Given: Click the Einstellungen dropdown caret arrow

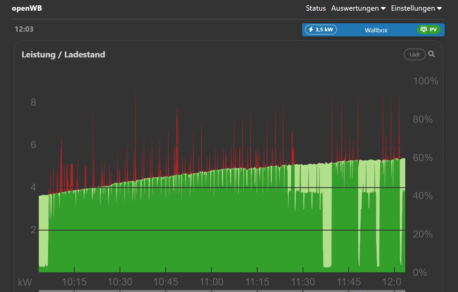Looking at the screenshot, I should coord(439,8).
